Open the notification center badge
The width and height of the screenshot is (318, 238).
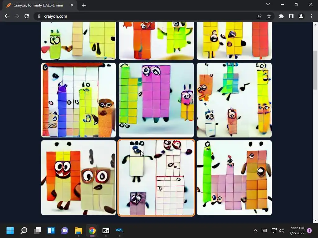tap(309, 231)
